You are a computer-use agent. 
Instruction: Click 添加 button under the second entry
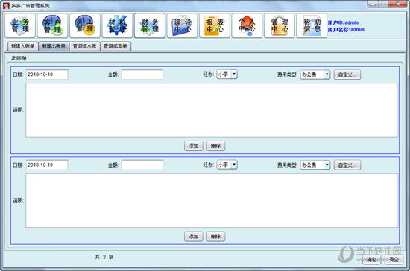point(194,237)
